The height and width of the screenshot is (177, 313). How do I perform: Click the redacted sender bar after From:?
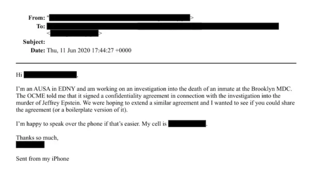click(119, 17)
